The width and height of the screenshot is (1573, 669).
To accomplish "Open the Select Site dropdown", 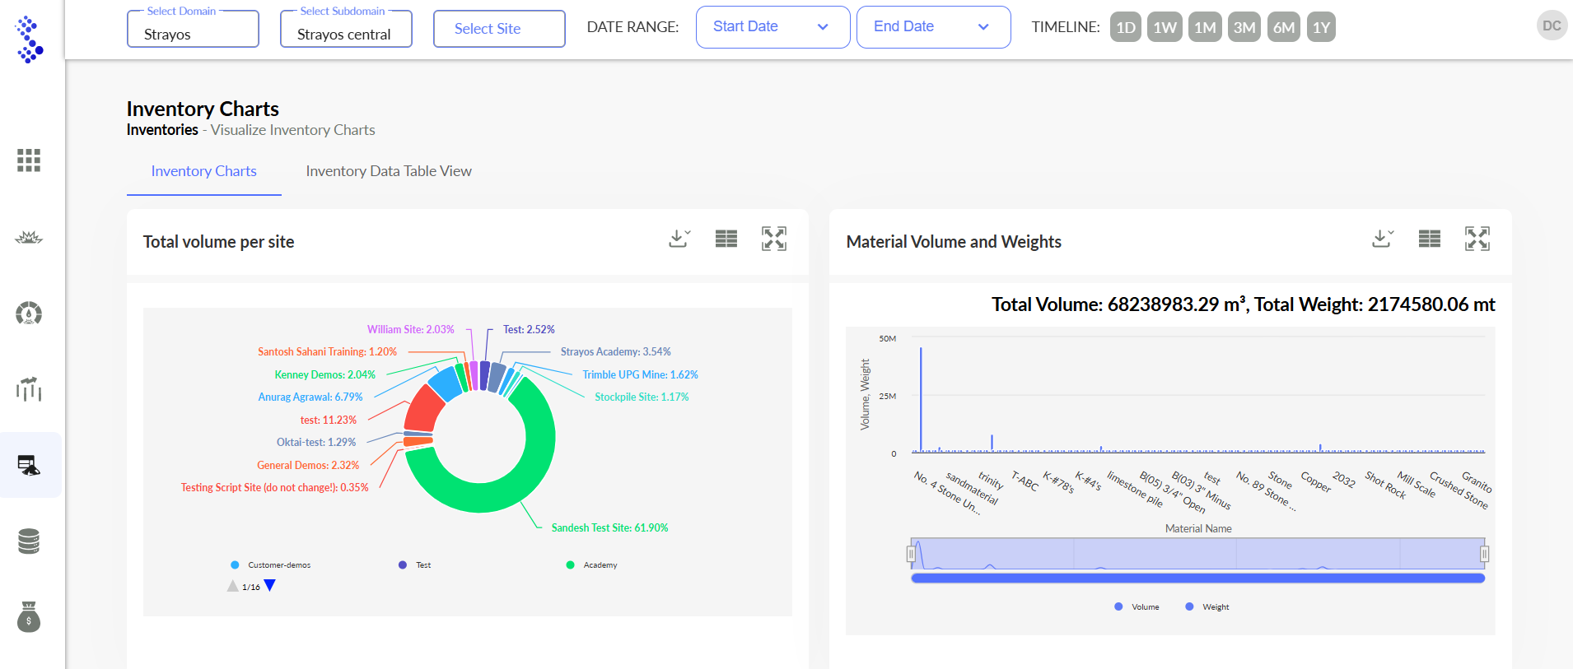I will coord(498,29).
